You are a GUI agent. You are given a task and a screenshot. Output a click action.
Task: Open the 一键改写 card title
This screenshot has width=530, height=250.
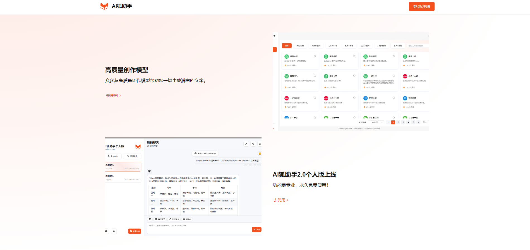click(373, 76)
